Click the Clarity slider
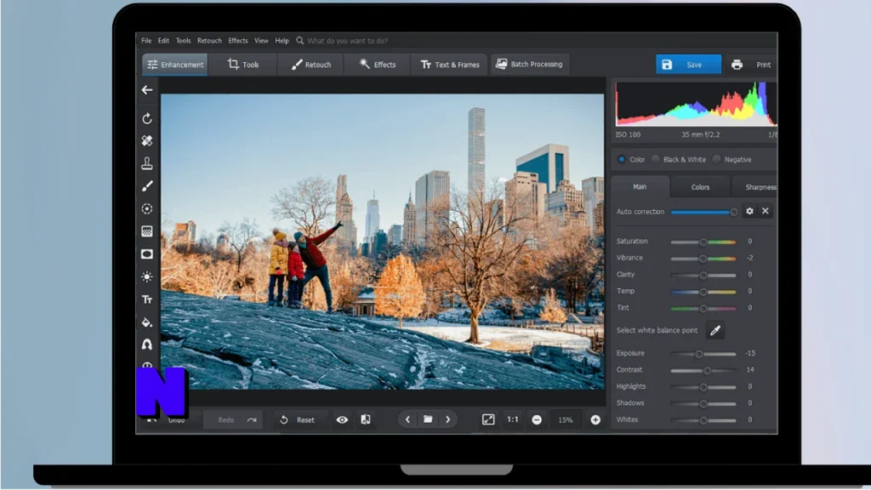This screenshot has height=490, width=871. click(x=703, y=275)
